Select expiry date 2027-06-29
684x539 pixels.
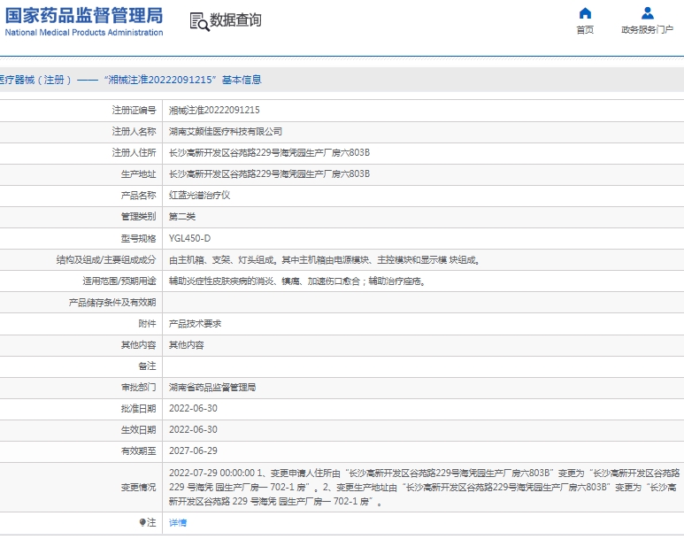click(x=193, y=450)
